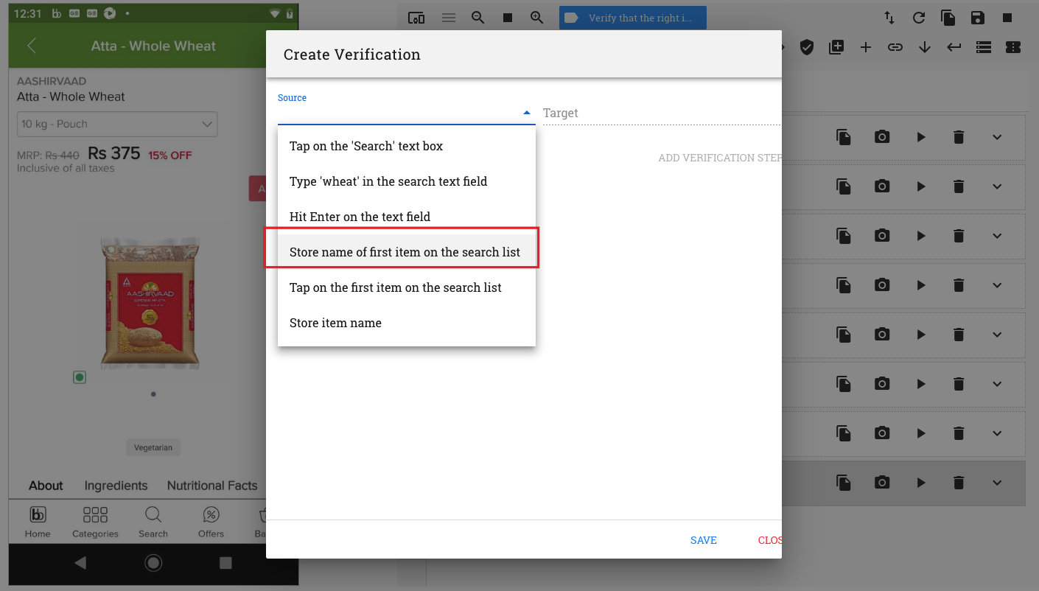Click the Target input field
The image size is (1039, 591).
pyautogui.click(x=662, y=113)
